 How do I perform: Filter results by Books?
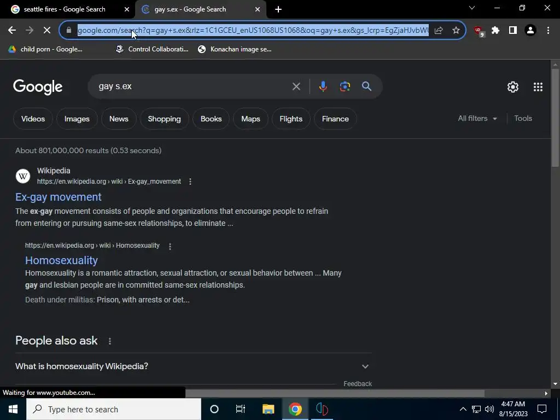(x=211, y=119)
